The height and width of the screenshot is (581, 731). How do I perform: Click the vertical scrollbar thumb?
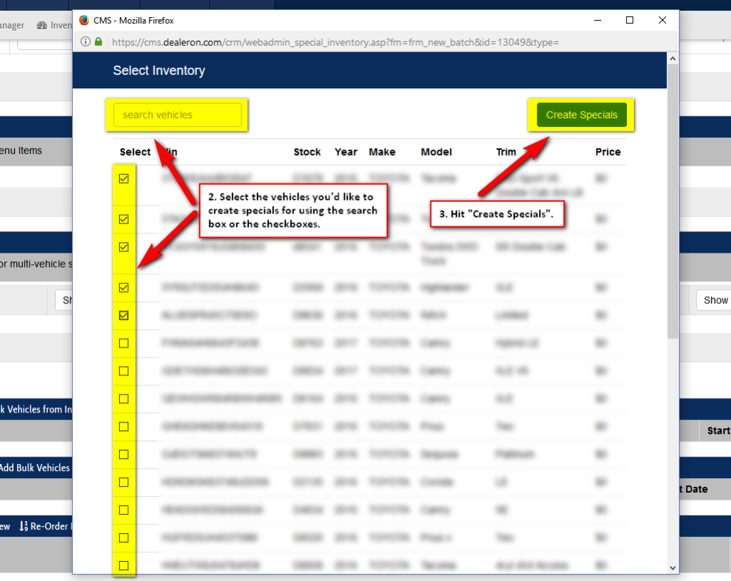672,201
